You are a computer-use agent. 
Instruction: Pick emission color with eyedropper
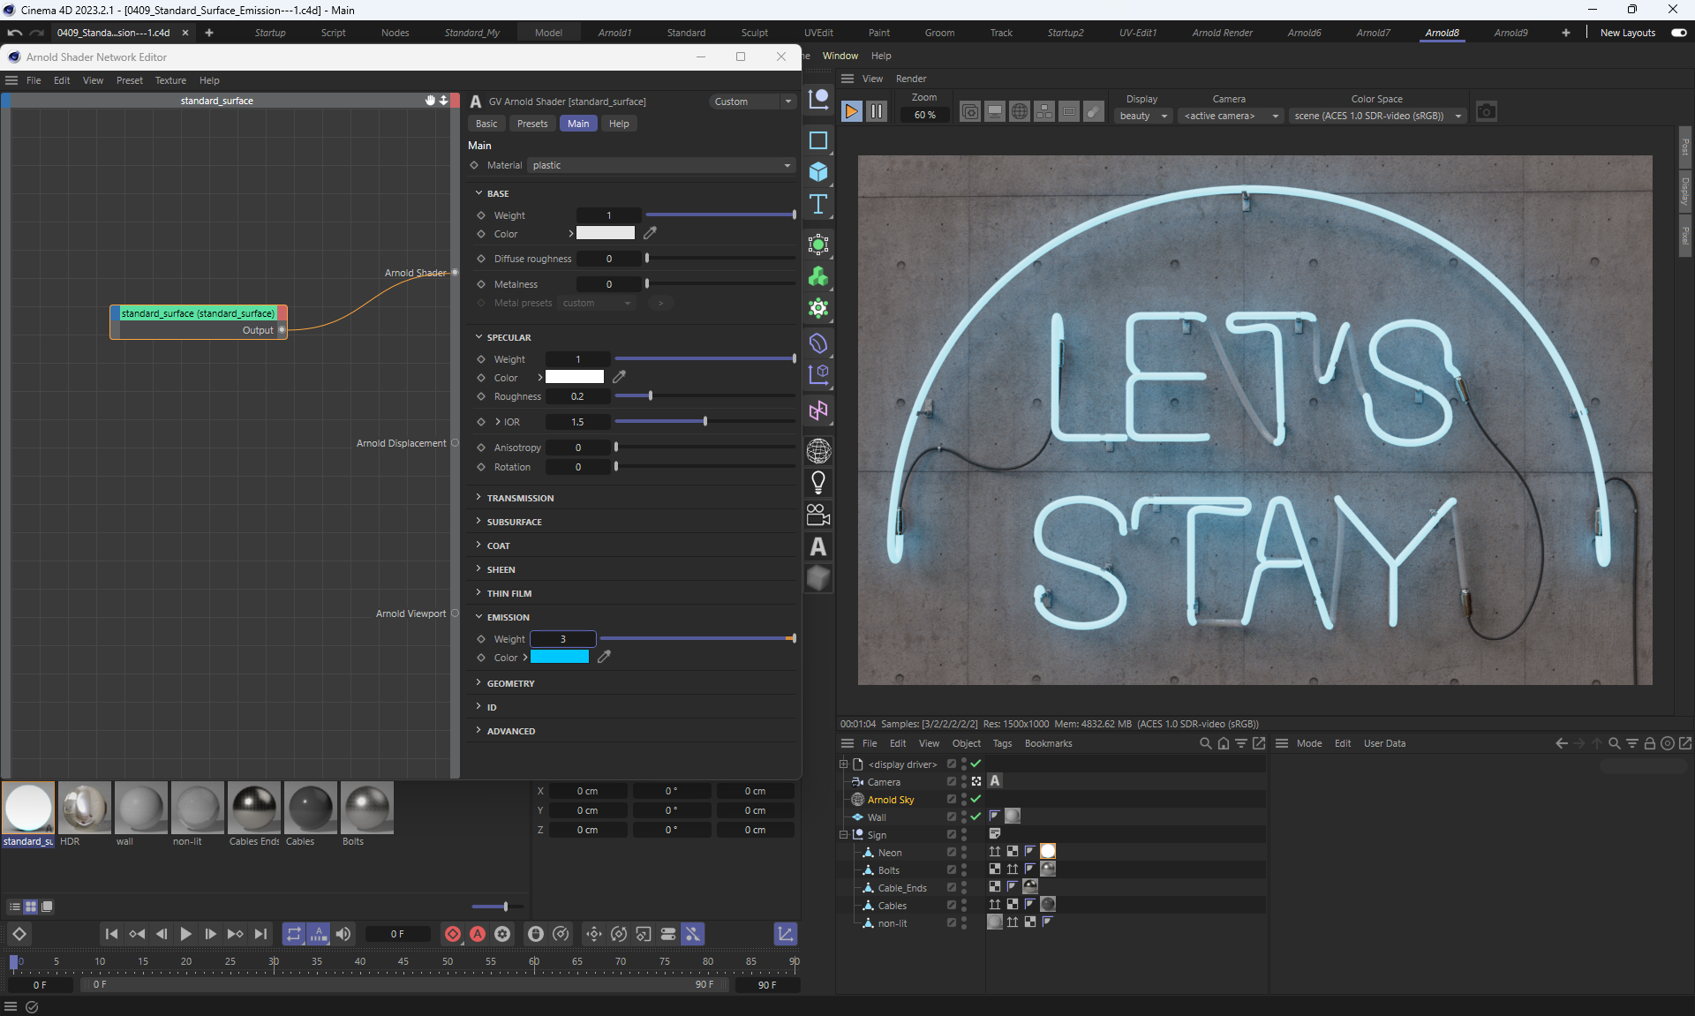click(x=604, y=657)
